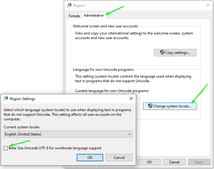Close the Region window

pyautogui.click(x=208, y=5)
